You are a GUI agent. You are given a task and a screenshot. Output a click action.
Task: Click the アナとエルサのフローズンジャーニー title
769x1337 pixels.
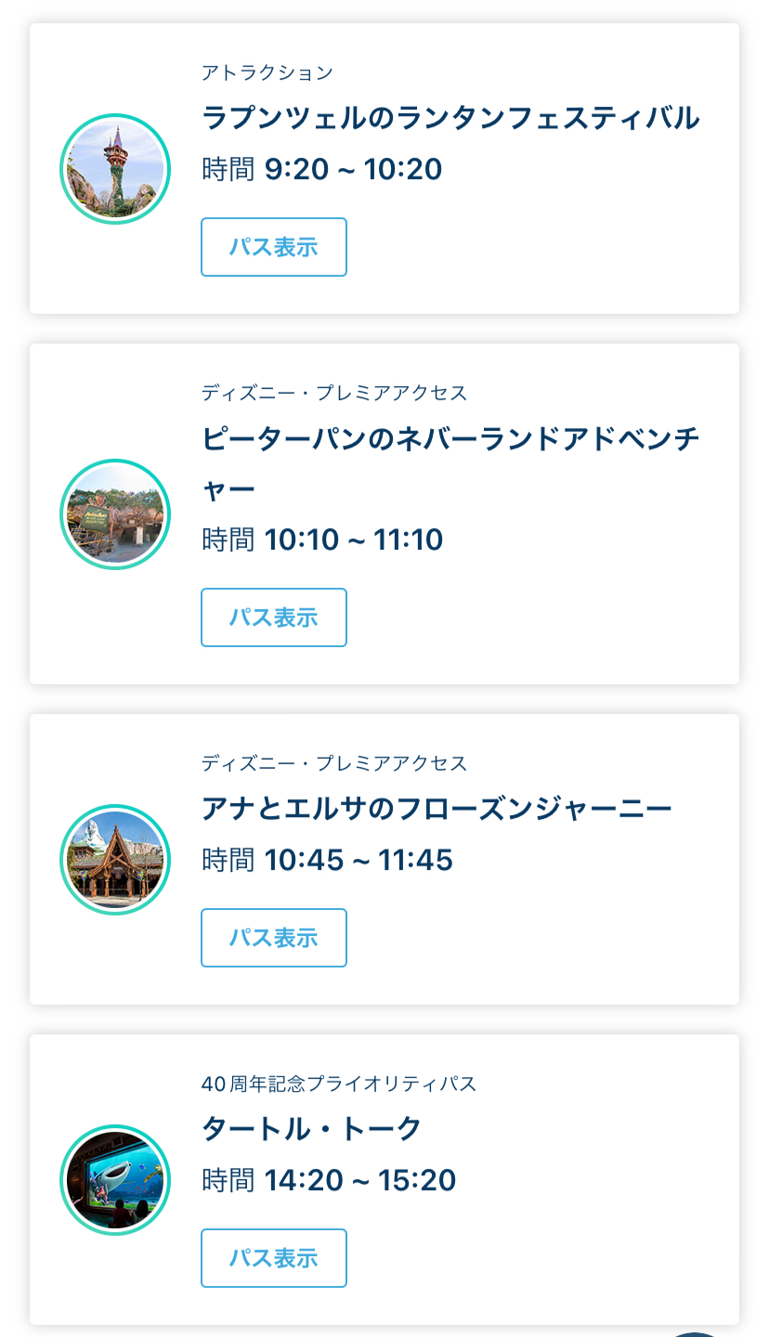(437, 809)
